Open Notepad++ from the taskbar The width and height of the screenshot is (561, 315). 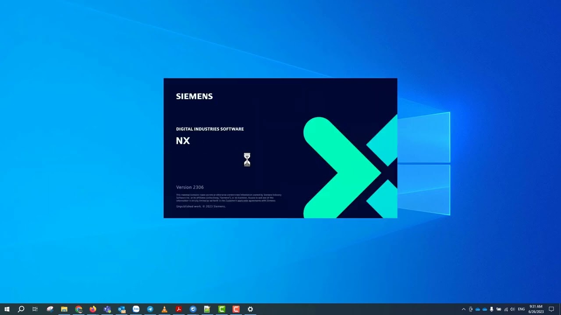tap(207, 309)
